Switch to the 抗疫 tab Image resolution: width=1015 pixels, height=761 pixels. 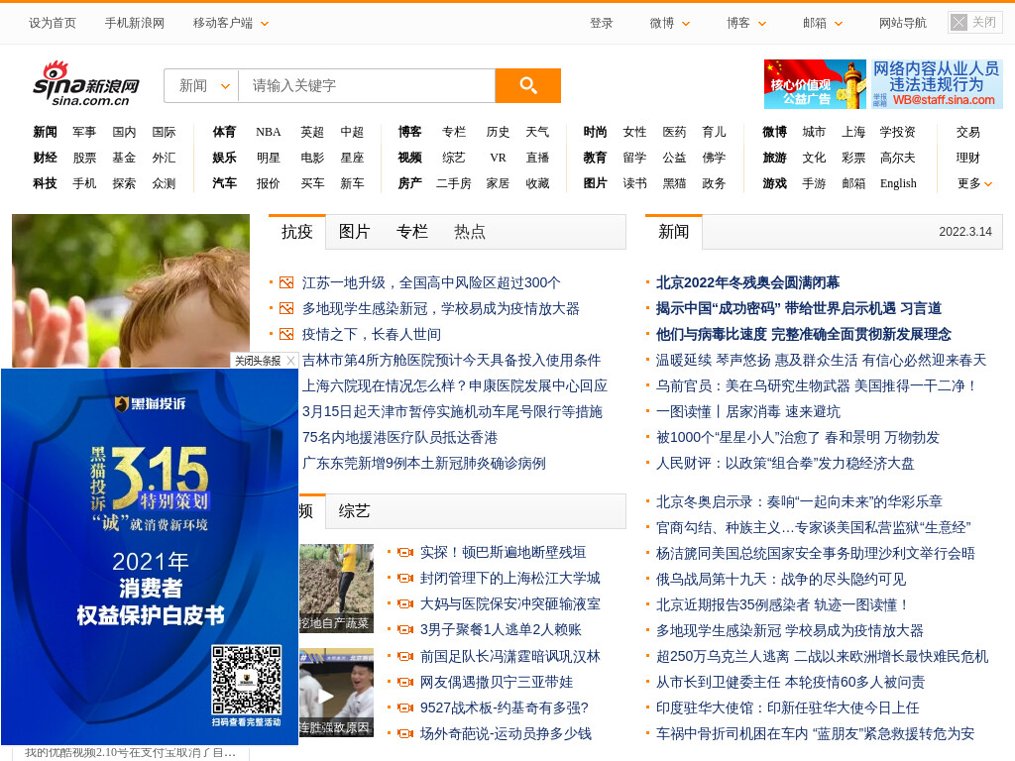point(297,232)
